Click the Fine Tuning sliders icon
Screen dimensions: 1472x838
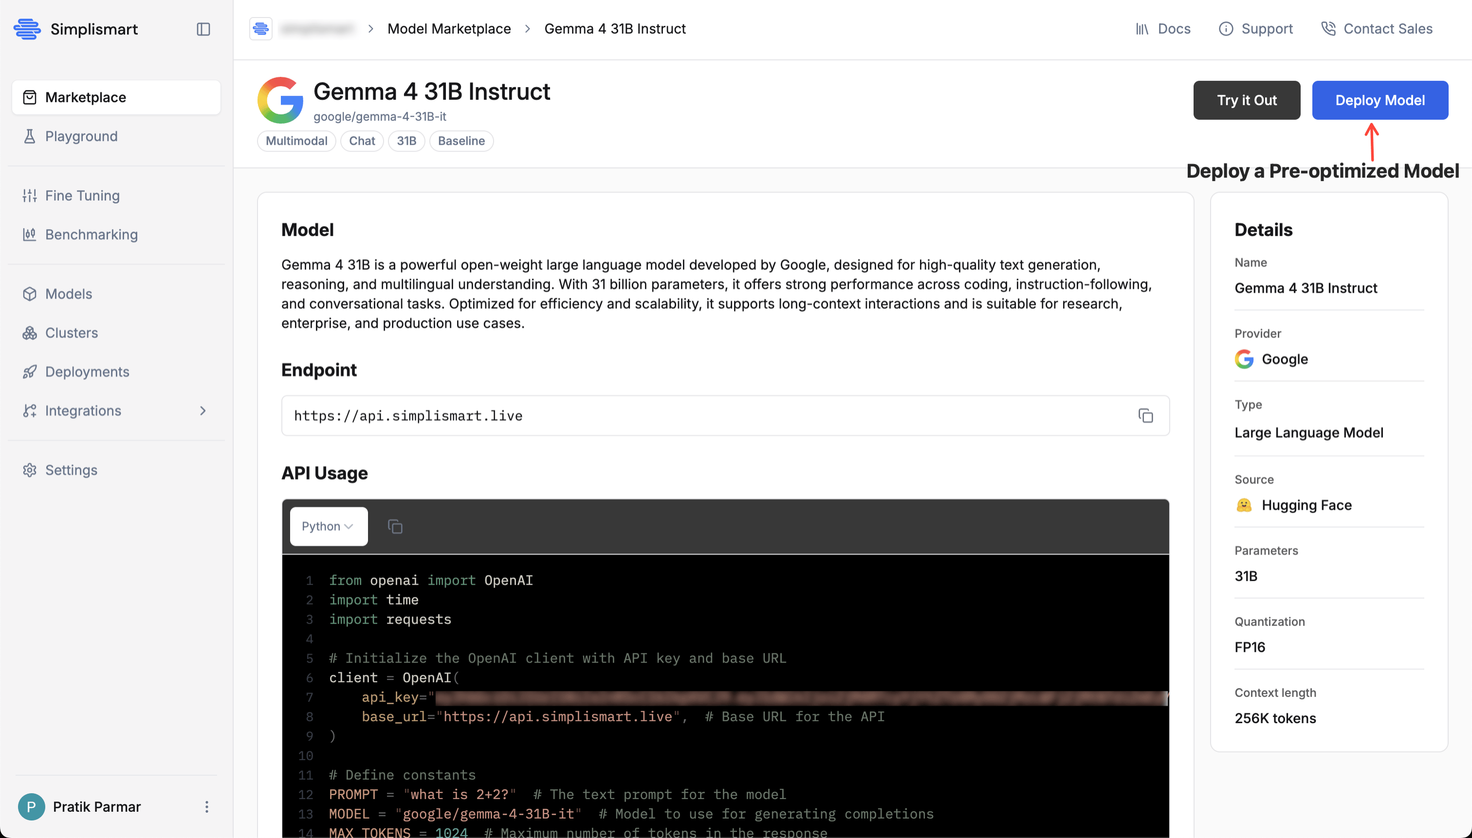(x=29, y=196)
